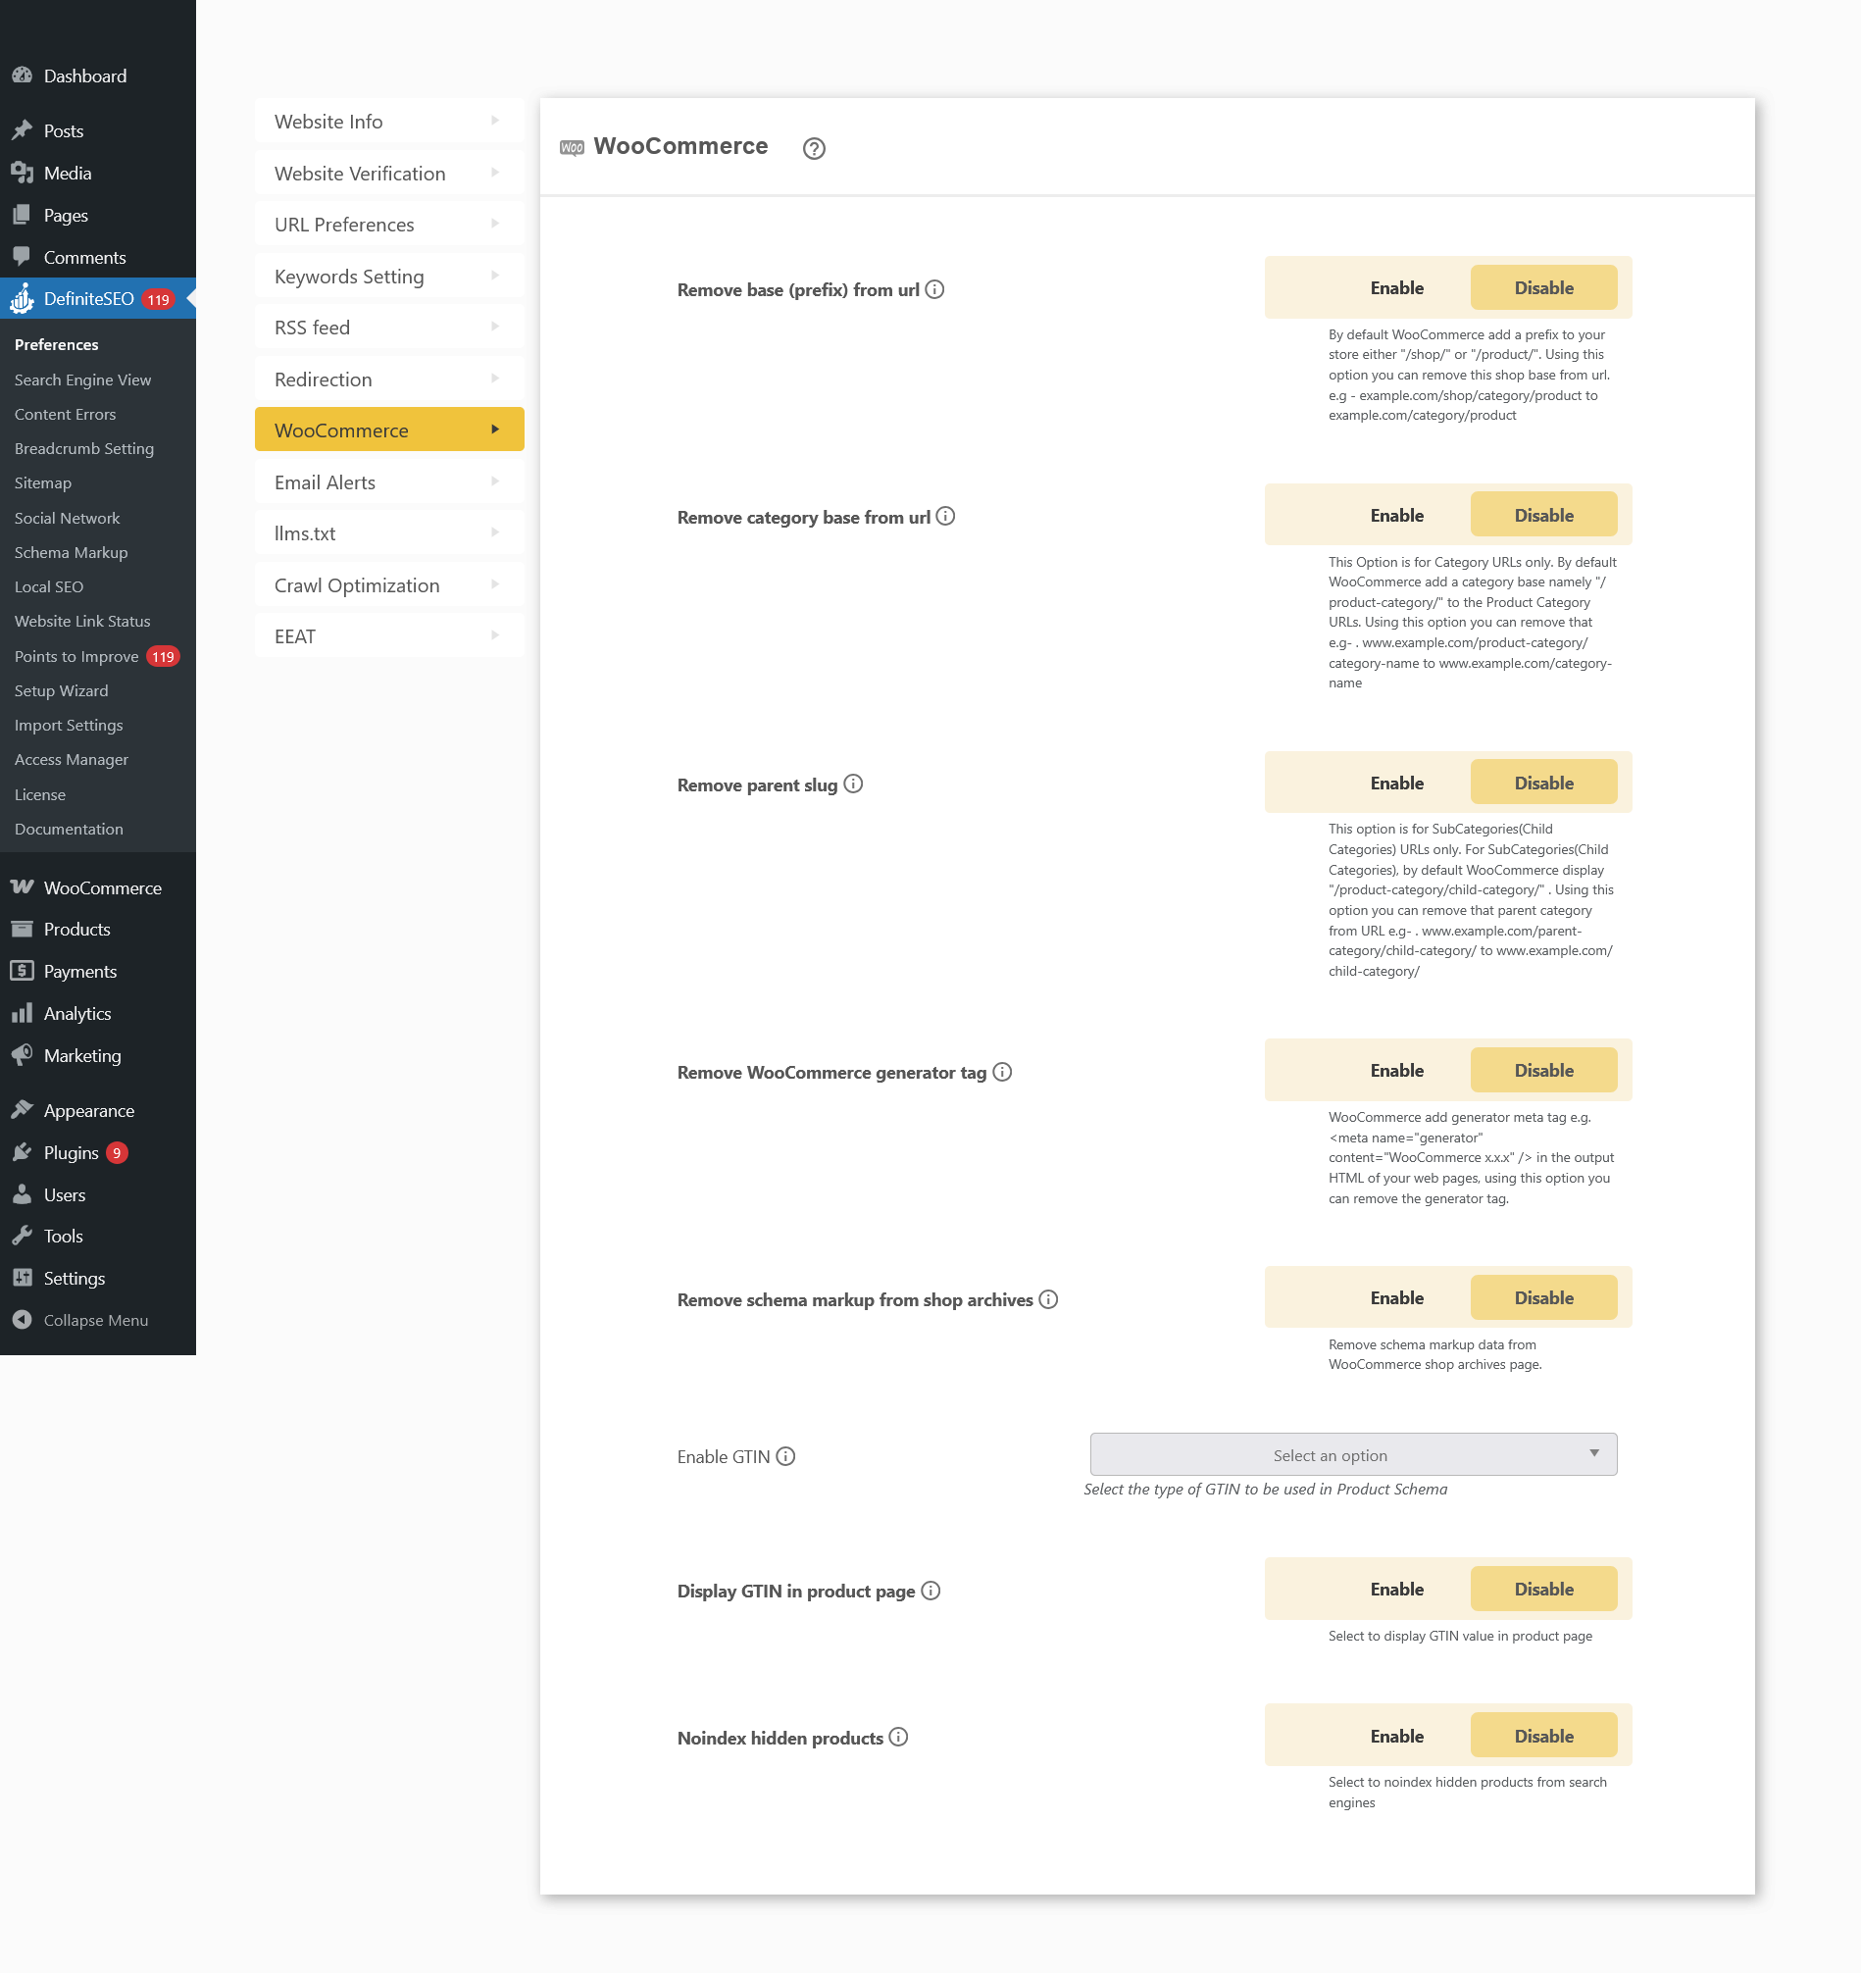Image resolution: width=1861 pixels, height=1973 pixels.
Task: Open the DefiniteSEO ship icon in sidebar
Action: [21, 298]
